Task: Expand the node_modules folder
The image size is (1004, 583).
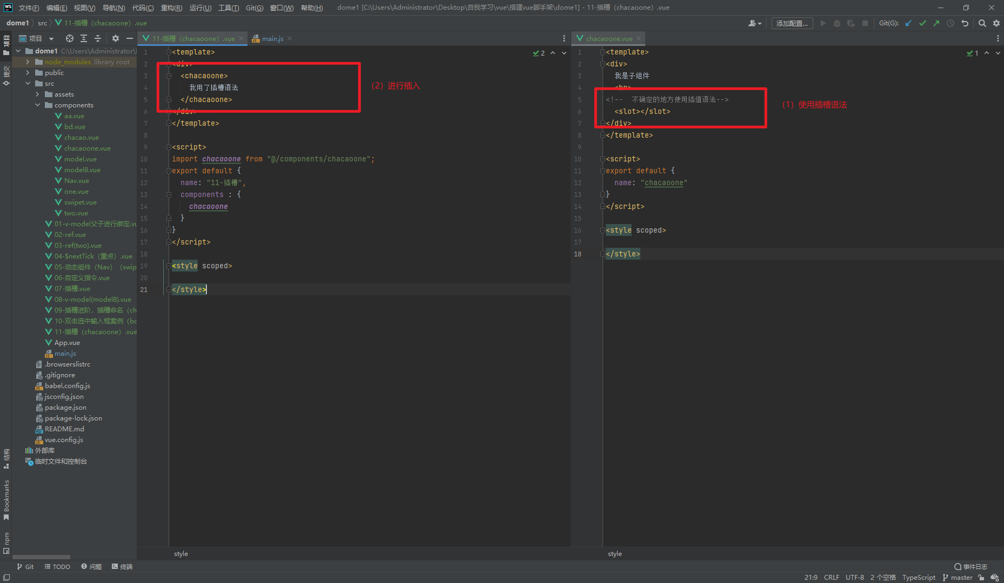Action: 28,62
